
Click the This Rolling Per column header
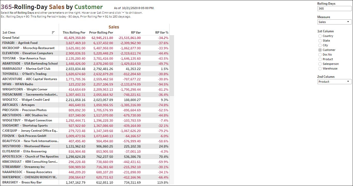click(x=74, y=33)
